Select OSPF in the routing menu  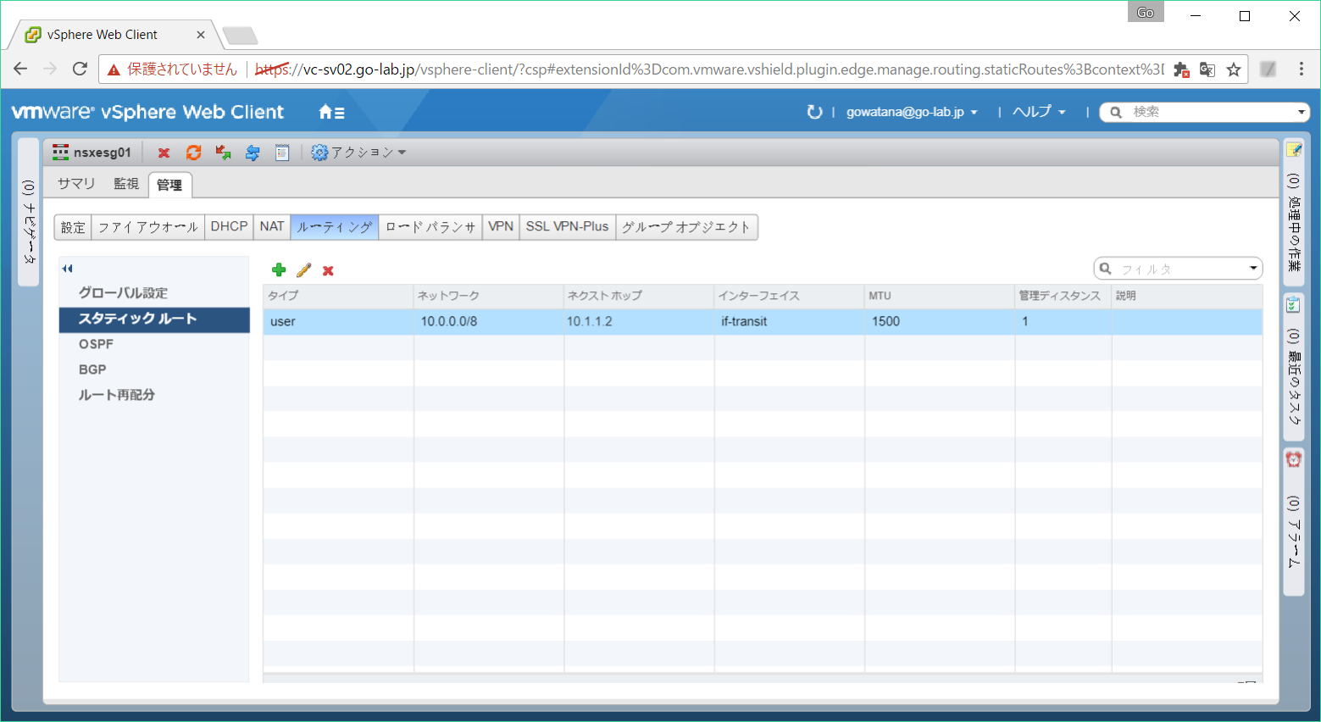96,344
